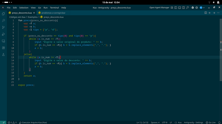222x124 pixels.
Task: Change indentation via 'Spaces: 4'
Action: click(x=155, y=122)
